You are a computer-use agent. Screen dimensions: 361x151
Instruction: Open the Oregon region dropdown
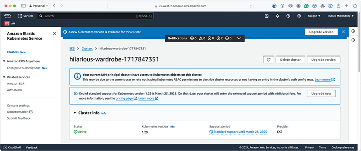314,16
